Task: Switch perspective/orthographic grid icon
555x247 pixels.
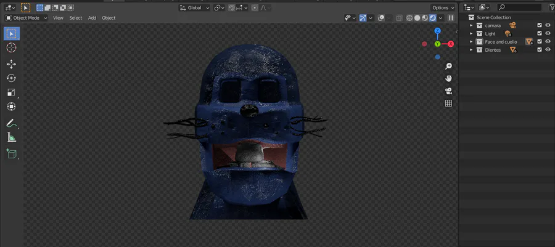Action: point(448,103)
